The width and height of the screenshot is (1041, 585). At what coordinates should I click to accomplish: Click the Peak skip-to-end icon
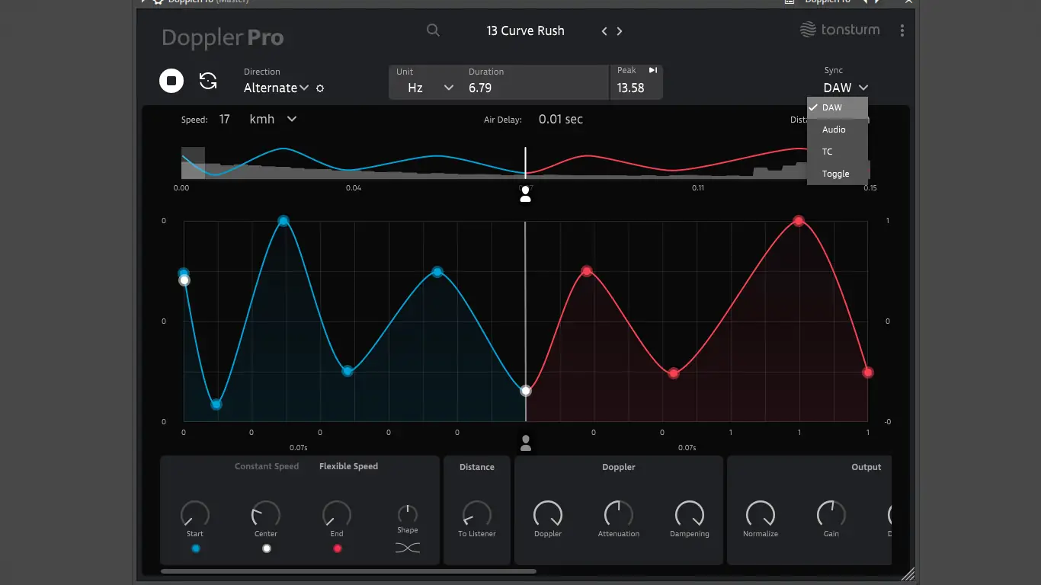(x=653, y=70)
